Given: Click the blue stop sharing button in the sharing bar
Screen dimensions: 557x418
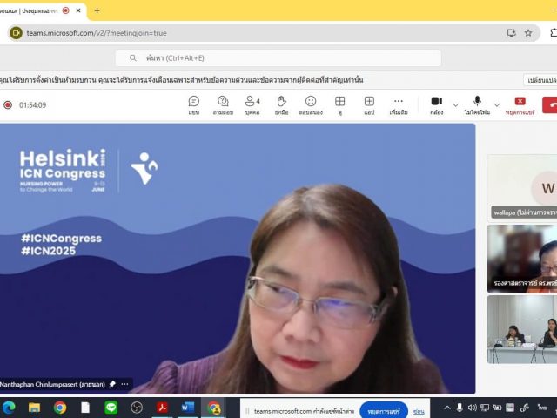Looking at the screenshot, I should coord(383,411).
